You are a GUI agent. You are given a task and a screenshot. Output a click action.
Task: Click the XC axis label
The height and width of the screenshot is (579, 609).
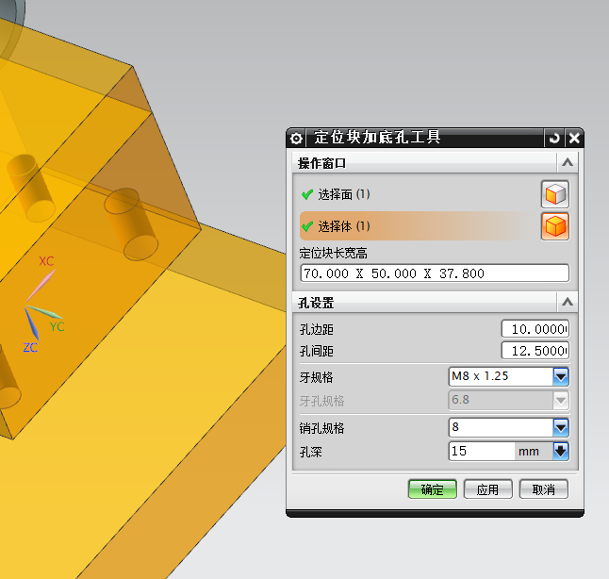pos(46,261)
